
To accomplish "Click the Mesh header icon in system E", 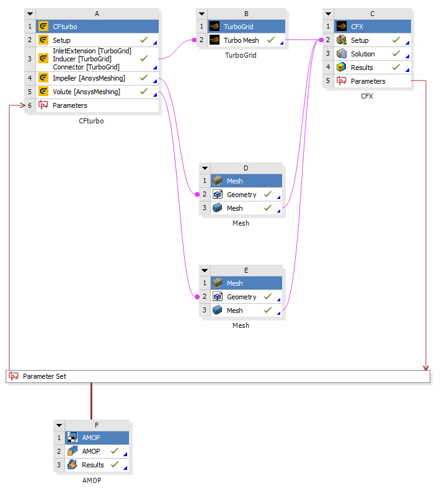I will pyautogui.click(x=218, y=283).
